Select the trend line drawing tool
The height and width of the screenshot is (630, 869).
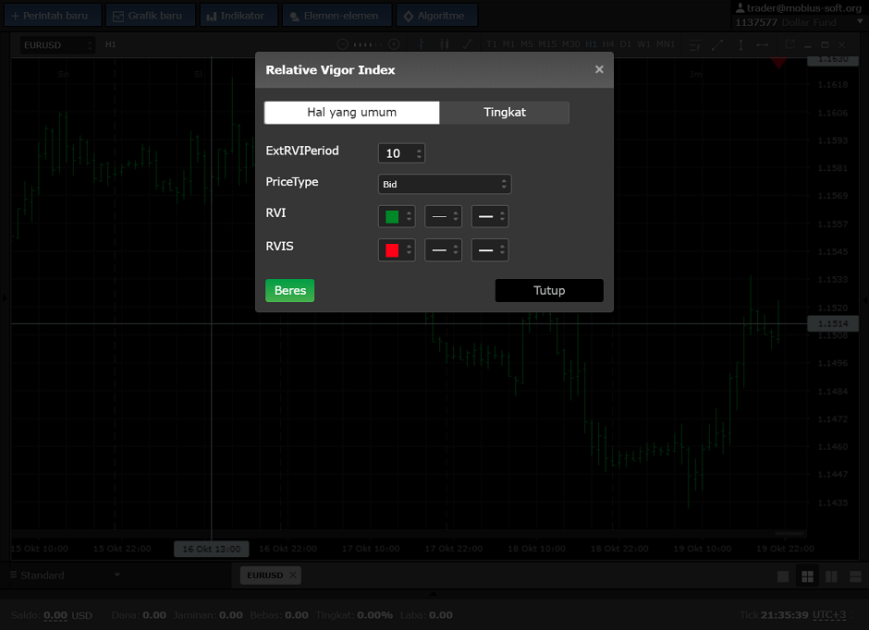pyautogui.click(x=717, y=45)
